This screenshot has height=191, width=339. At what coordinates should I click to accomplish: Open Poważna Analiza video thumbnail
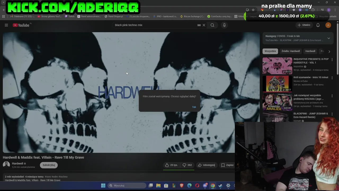click(277, 102)
